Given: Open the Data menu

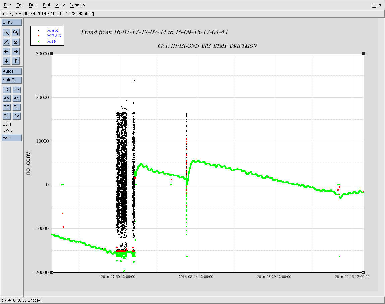Looking at the screenshot, I should tap(33, 5).
